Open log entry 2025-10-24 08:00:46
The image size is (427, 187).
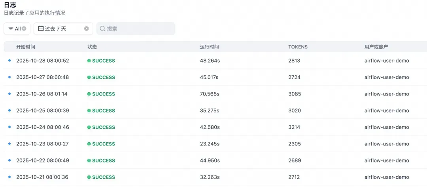pyautogui.click(x=42, y=127)
